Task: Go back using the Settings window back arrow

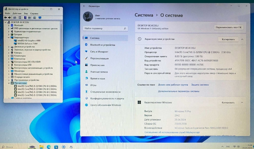Action: (84, 6)
